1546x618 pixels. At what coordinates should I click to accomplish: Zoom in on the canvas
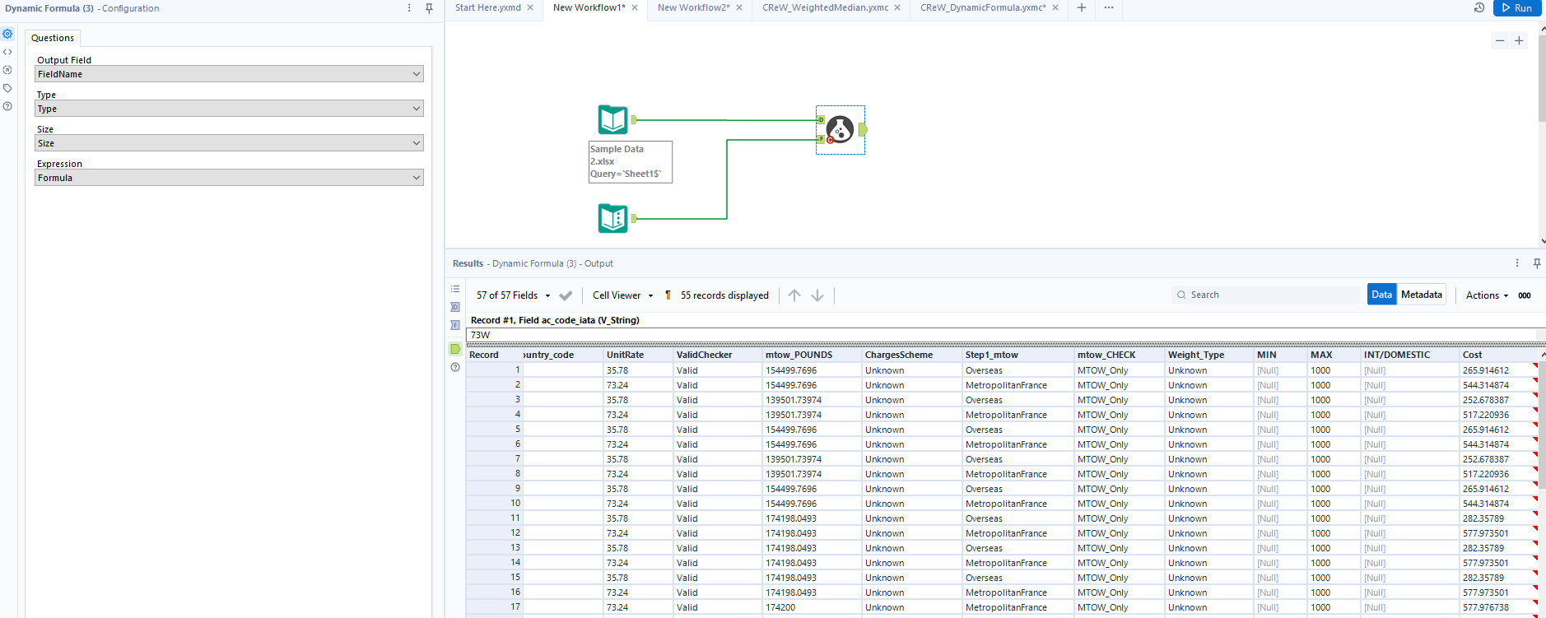(x=1519, y=40)
